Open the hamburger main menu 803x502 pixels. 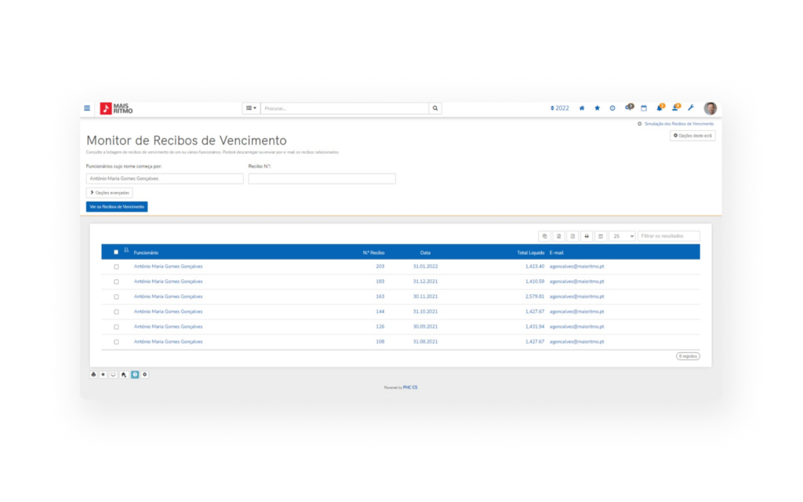(87, 108)
